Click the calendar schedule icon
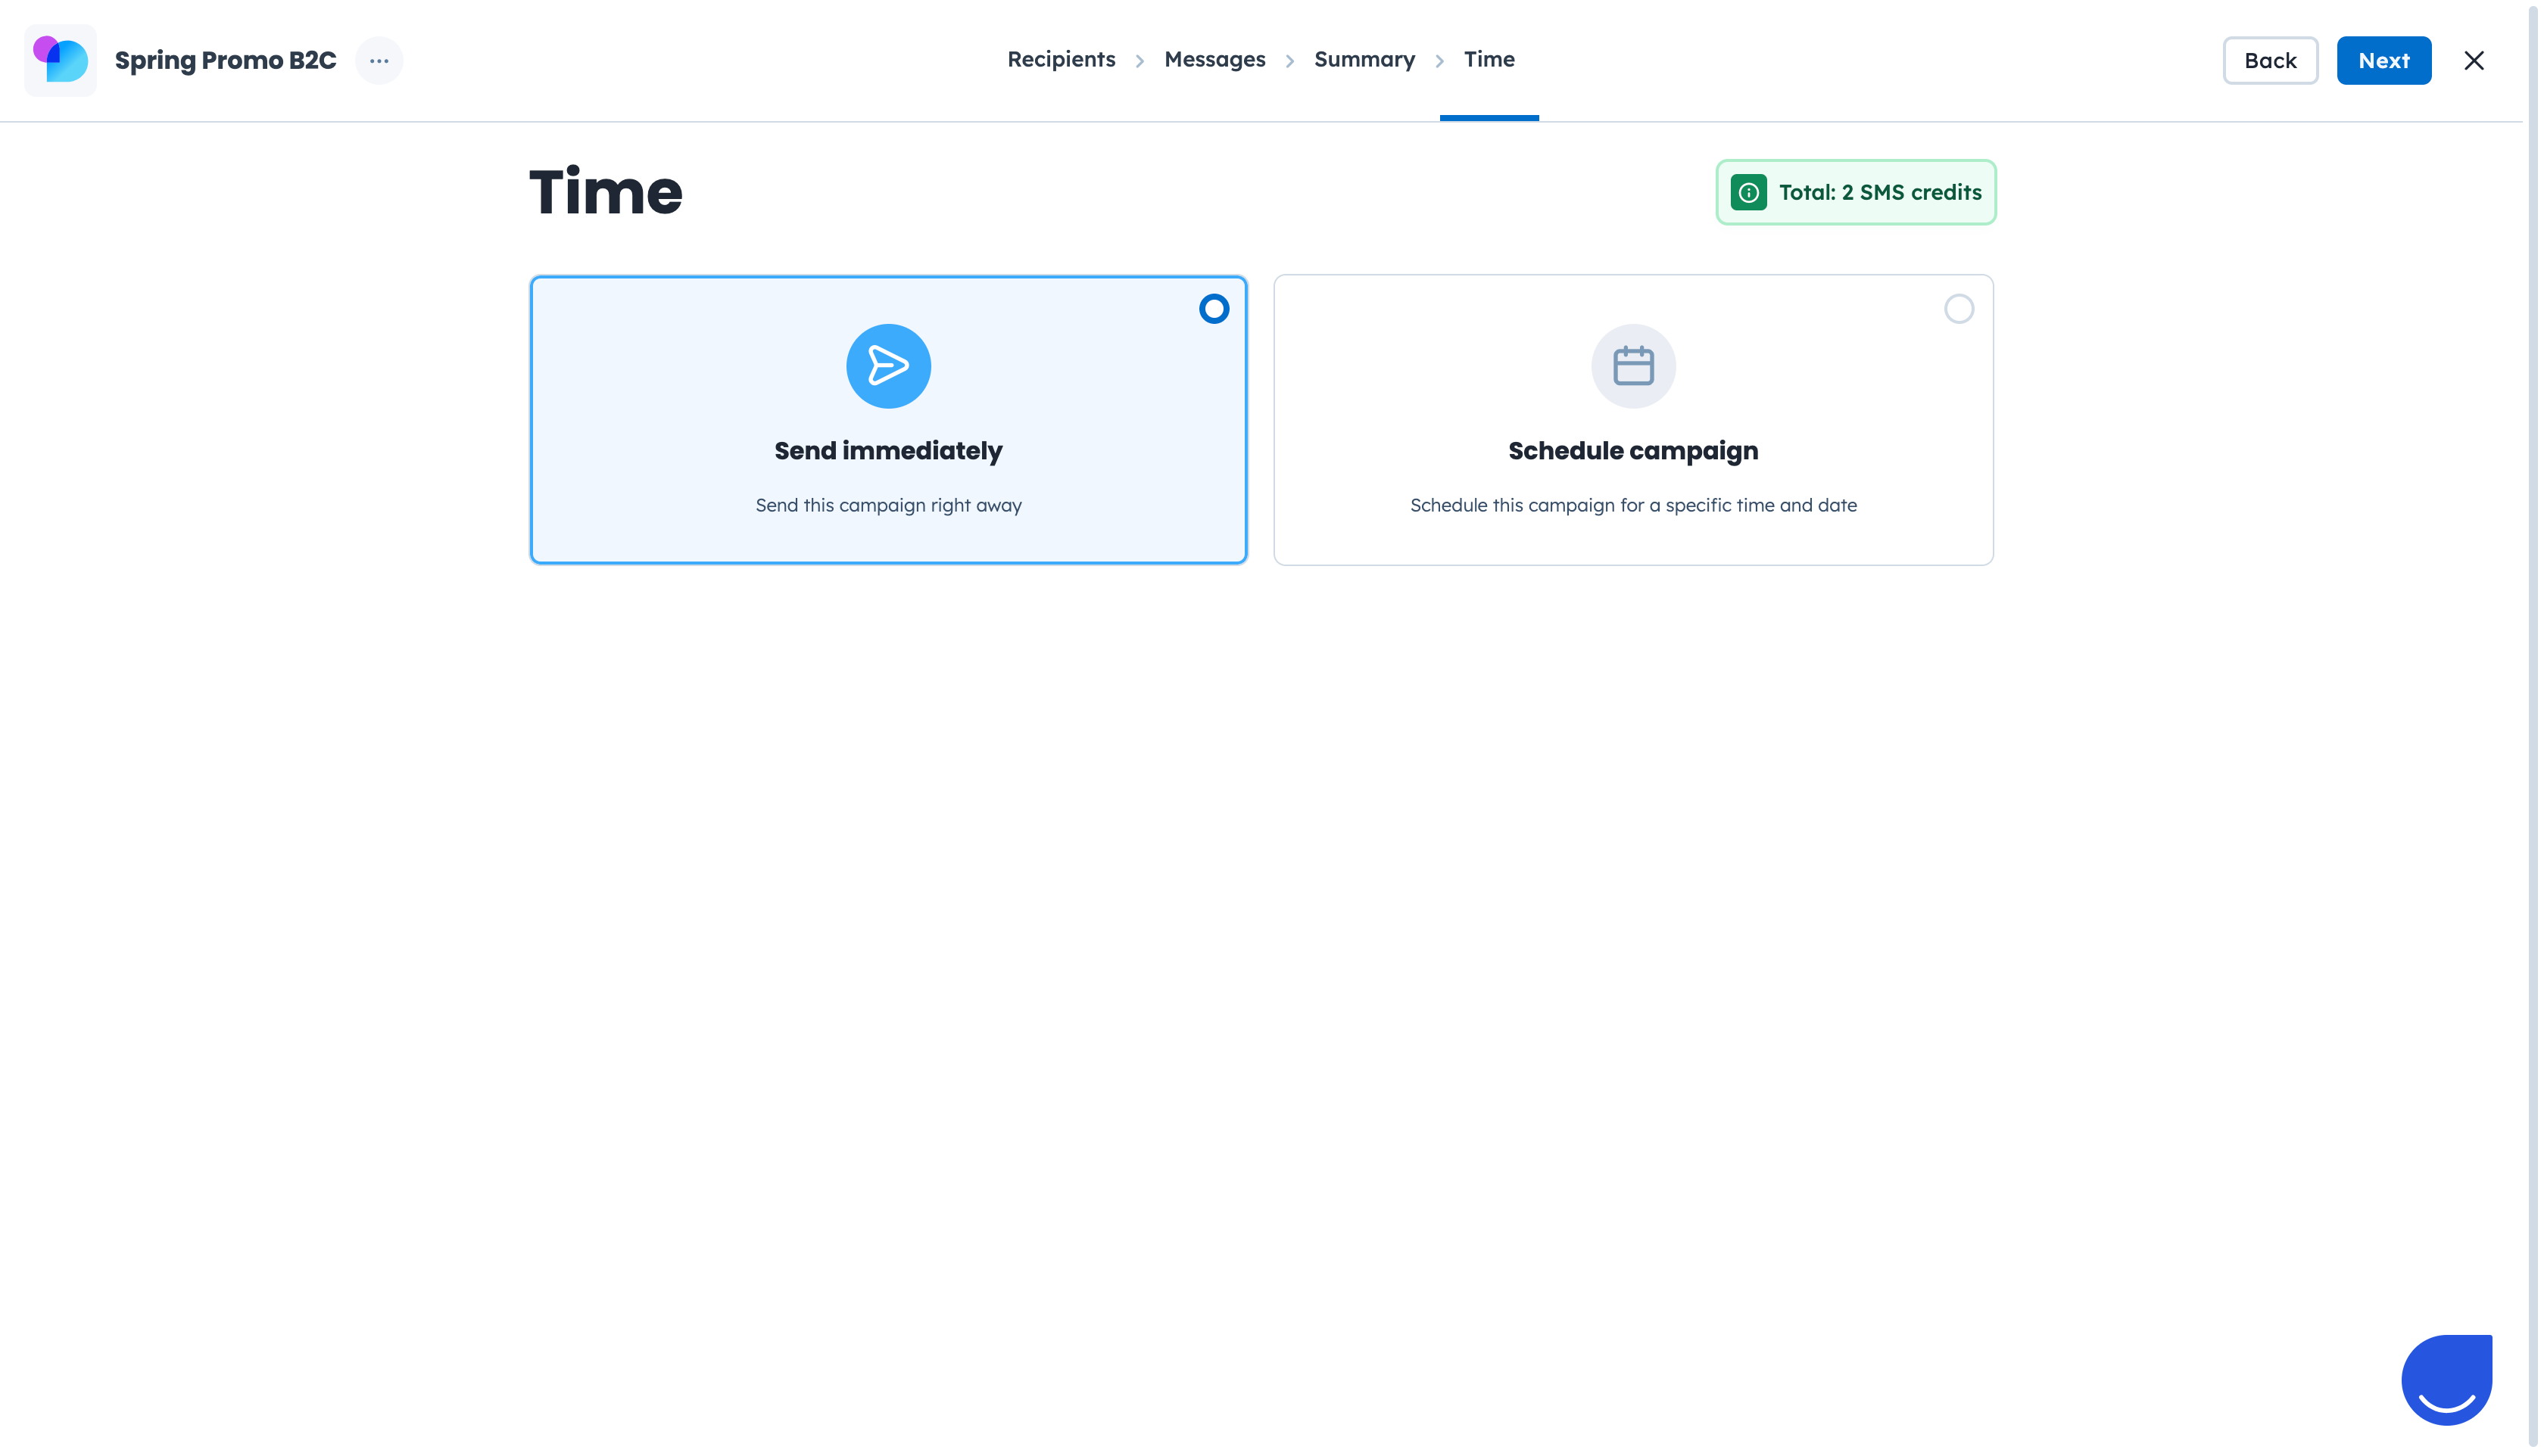 point(1632,366)
